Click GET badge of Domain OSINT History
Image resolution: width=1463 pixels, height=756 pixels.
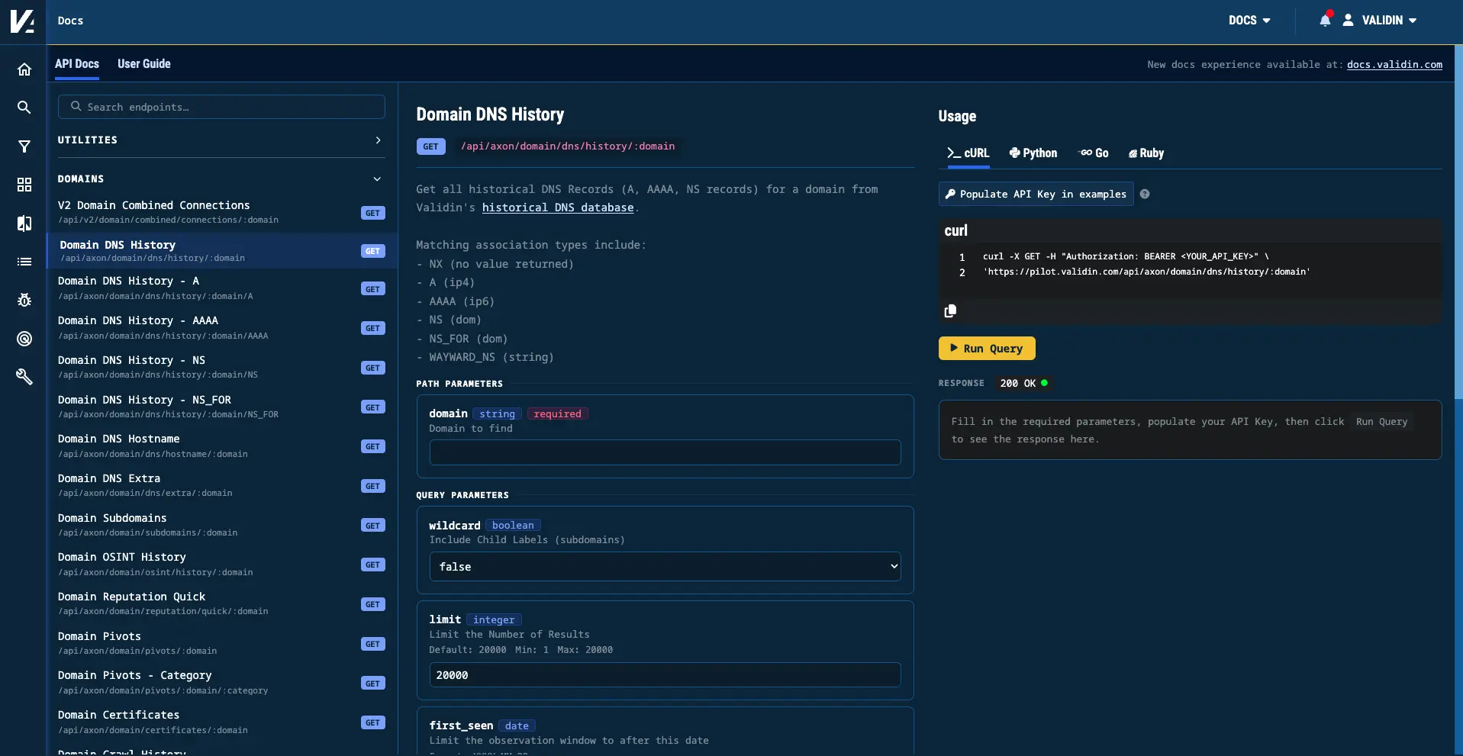[372, 565]
